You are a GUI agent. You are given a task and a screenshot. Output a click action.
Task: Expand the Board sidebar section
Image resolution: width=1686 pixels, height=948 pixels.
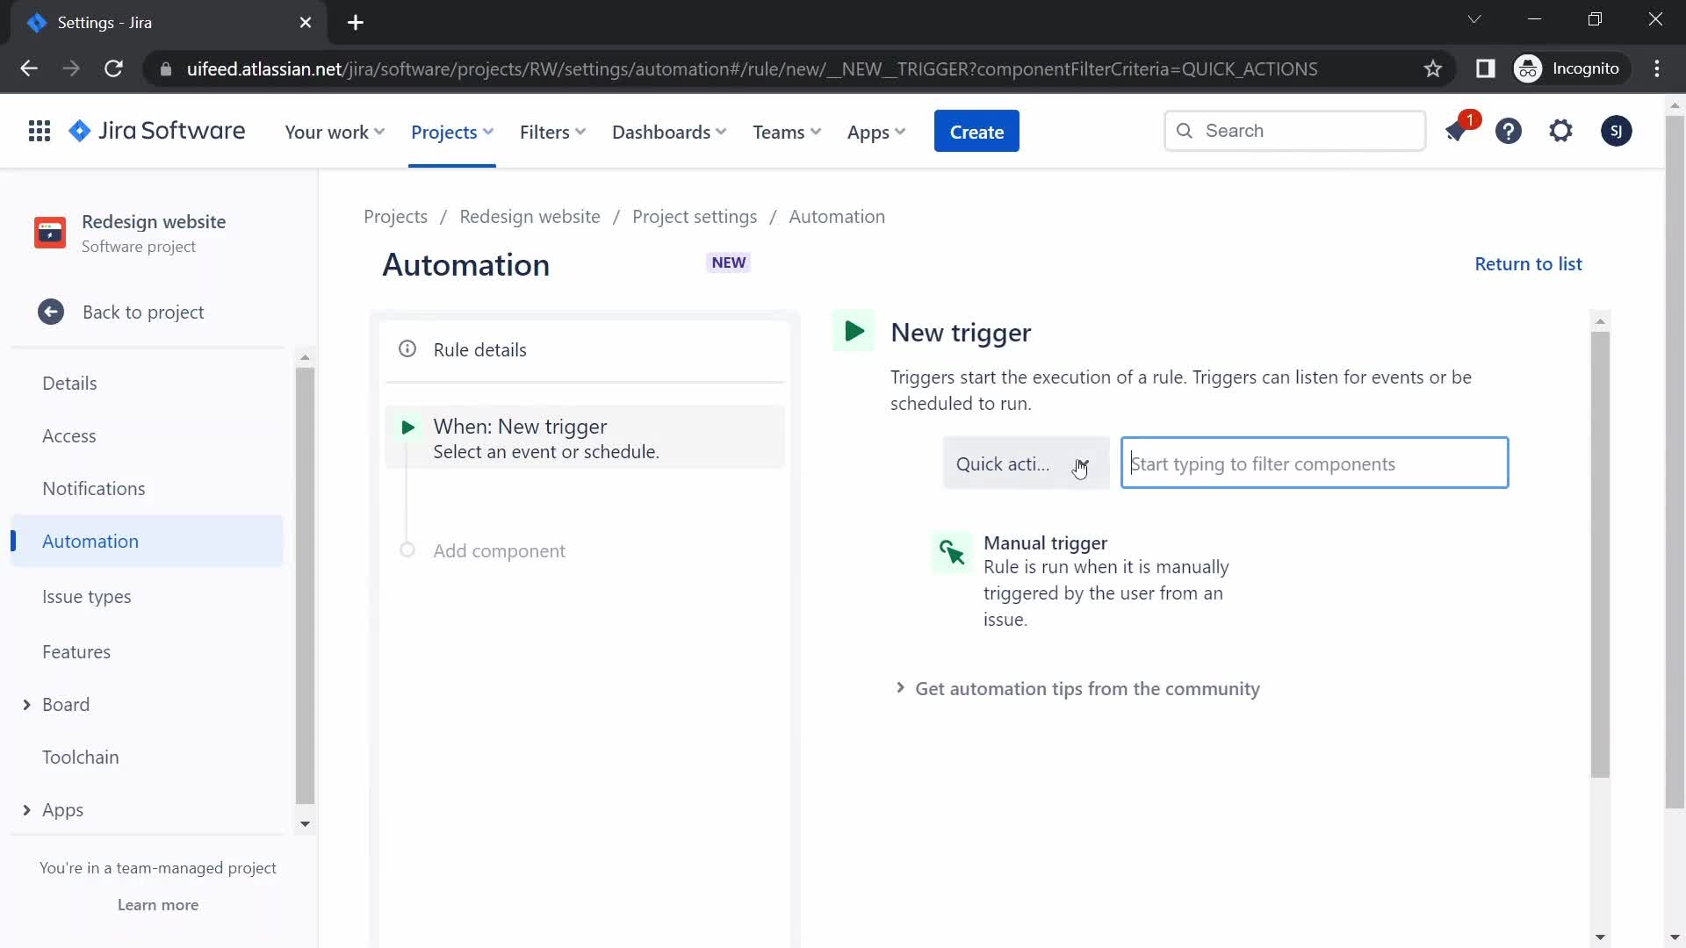[25, 704]
